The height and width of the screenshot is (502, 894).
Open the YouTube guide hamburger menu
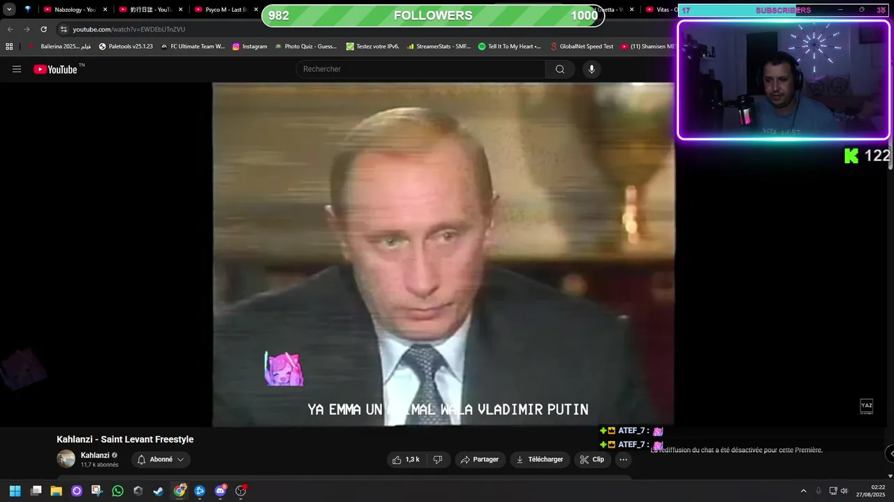(17, 69)
